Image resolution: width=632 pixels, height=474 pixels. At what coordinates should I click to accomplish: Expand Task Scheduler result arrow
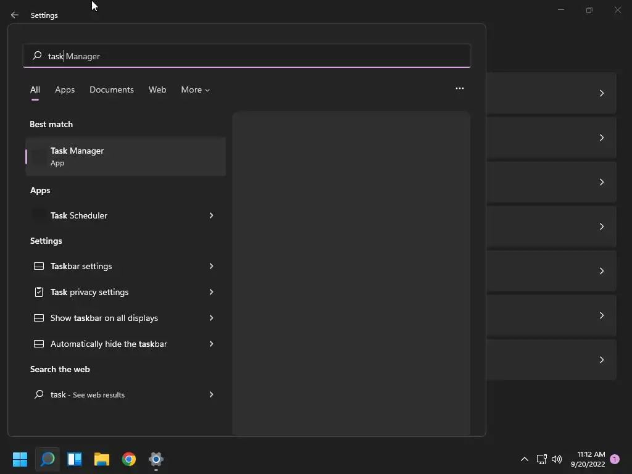point(211,215)
